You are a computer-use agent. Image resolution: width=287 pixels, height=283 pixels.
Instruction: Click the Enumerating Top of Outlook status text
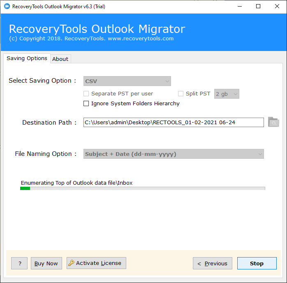(76, 183)
